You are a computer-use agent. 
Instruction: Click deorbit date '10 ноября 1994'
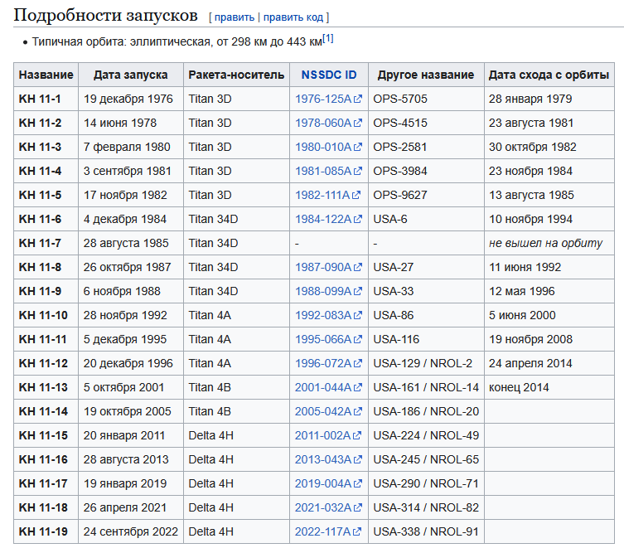(530, 219)
